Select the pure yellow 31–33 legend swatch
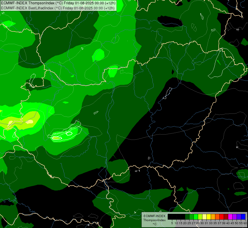Viewport: 248px width, 228px height. (x=209, y=217)
